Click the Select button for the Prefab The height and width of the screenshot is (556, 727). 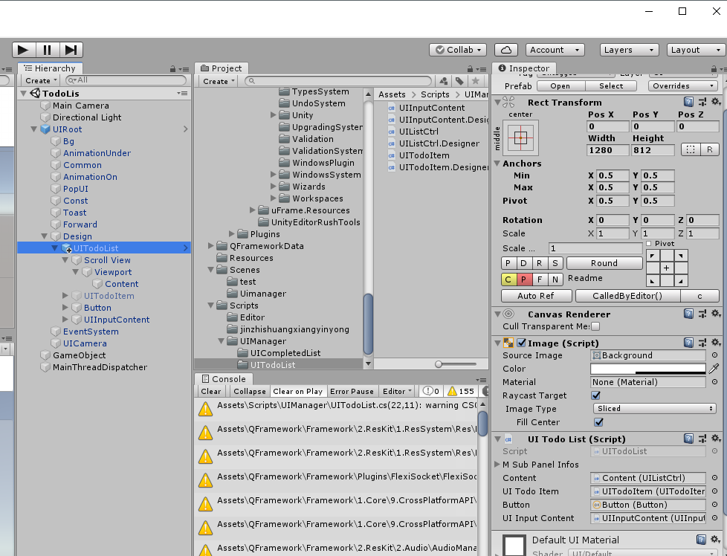tap(611, 85)
